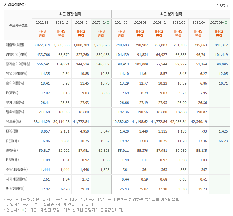Select the 2022.12 annual column header
This screenshot has height=216, width=233.
tap(42, 22)
